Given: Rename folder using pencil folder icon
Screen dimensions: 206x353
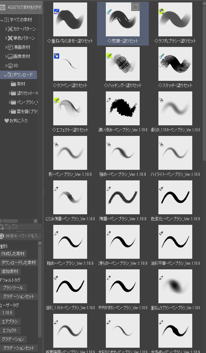Looking at the screenshot, I should click(x=15, y=227).
